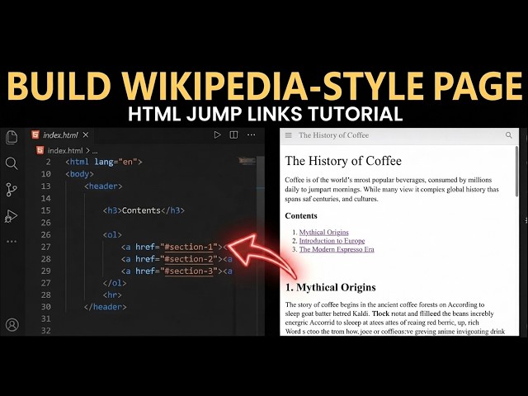Open the Explorer files icon in activity bar

pyautogui.click(x=12, y=137)
